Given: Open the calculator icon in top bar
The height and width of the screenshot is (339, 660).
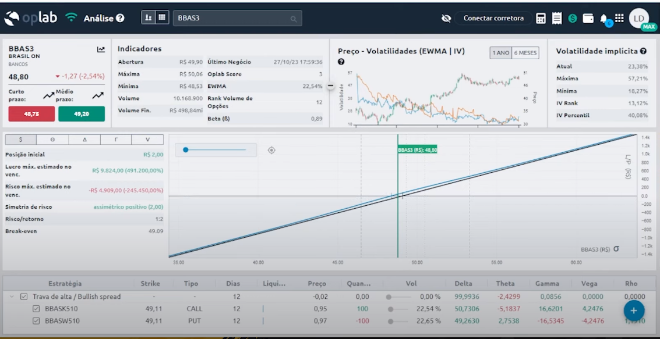Looking at the screenshot, I should [x=541, y=19].
